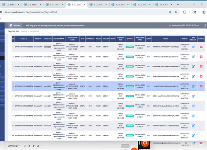Viewport: 207px width, 150px height.
Task: Click the attachment paperclip in message bar
Action: coord(34,146)
